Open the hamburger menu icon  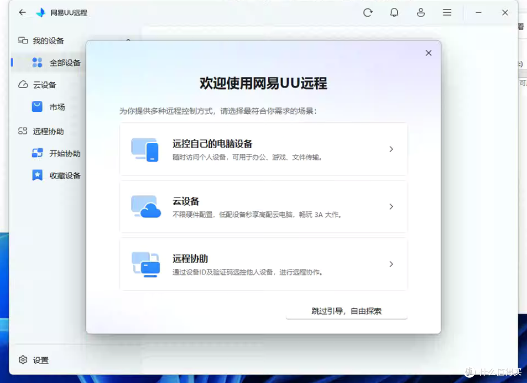click(x=447, y=13)
